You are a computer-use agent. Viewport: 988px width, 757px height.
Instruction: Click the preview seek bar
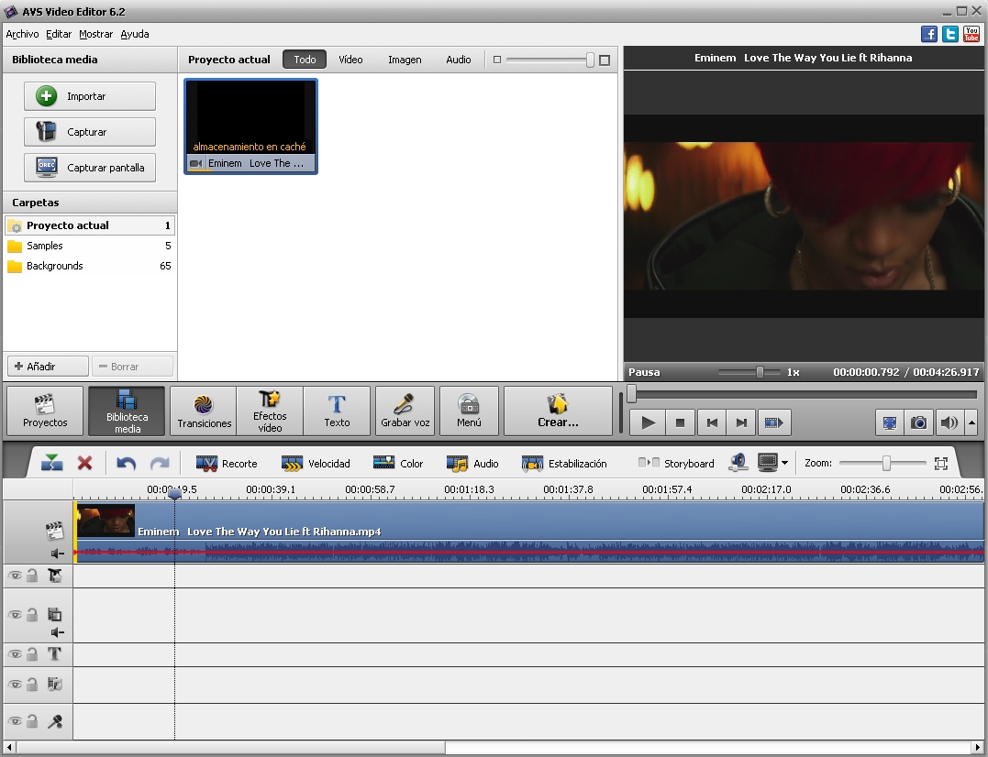click(x=804, y=395)
